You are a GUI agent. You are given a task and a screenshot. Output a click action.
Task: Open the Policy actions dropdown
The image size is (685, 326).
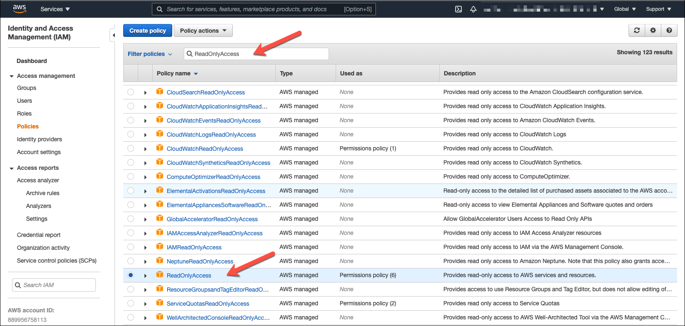pyautogui.click(x=203, y=31)
